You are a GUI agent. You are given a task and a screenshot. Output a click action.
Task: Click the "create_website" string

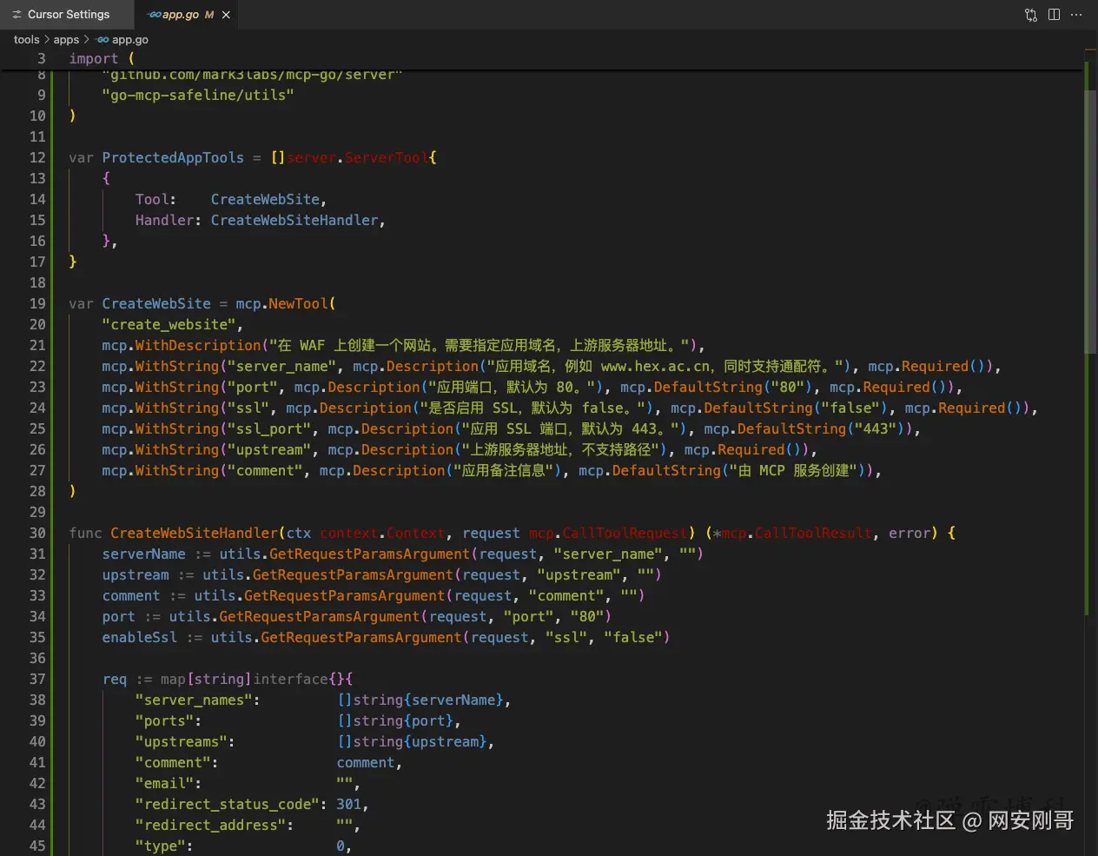point(169,325)
